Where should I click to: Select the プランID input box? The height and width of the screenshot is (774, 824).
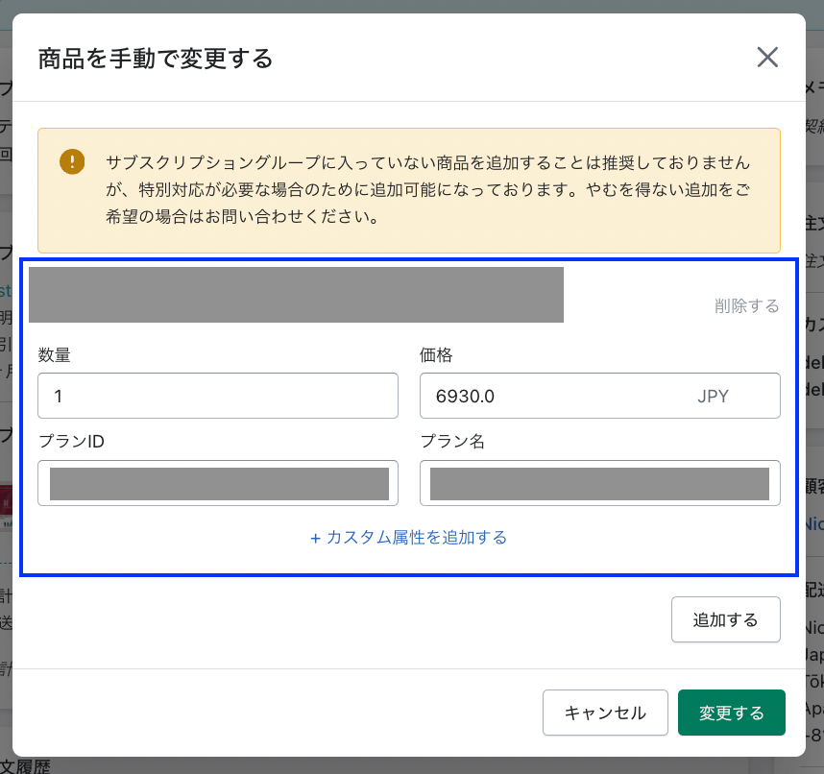[x=218, y=483]
